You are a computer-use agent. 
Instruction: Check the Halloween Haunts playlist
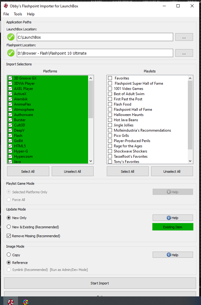(110, 115)
